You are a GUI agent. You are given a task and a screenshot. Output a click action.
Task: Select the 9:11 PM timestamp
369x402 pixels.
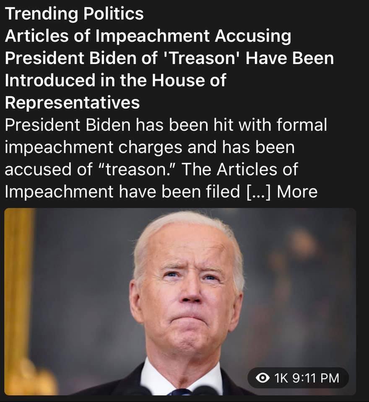click(316, 378)
